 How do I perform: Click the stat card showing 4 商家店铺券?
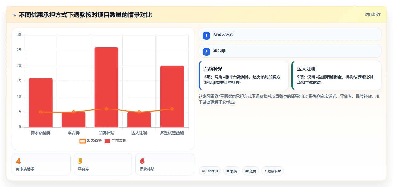pos(41,164)
